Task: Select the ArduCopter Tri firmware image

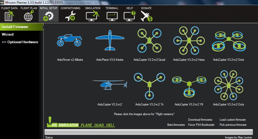Action: tap(149, 86)
